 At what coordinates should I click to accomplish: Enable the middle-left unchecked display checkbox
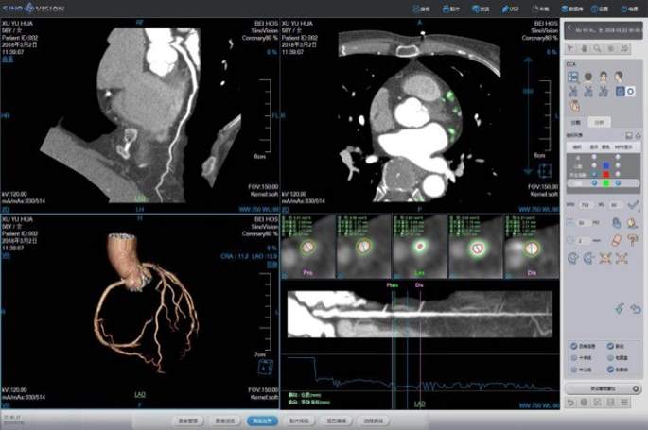coord(573,358)
